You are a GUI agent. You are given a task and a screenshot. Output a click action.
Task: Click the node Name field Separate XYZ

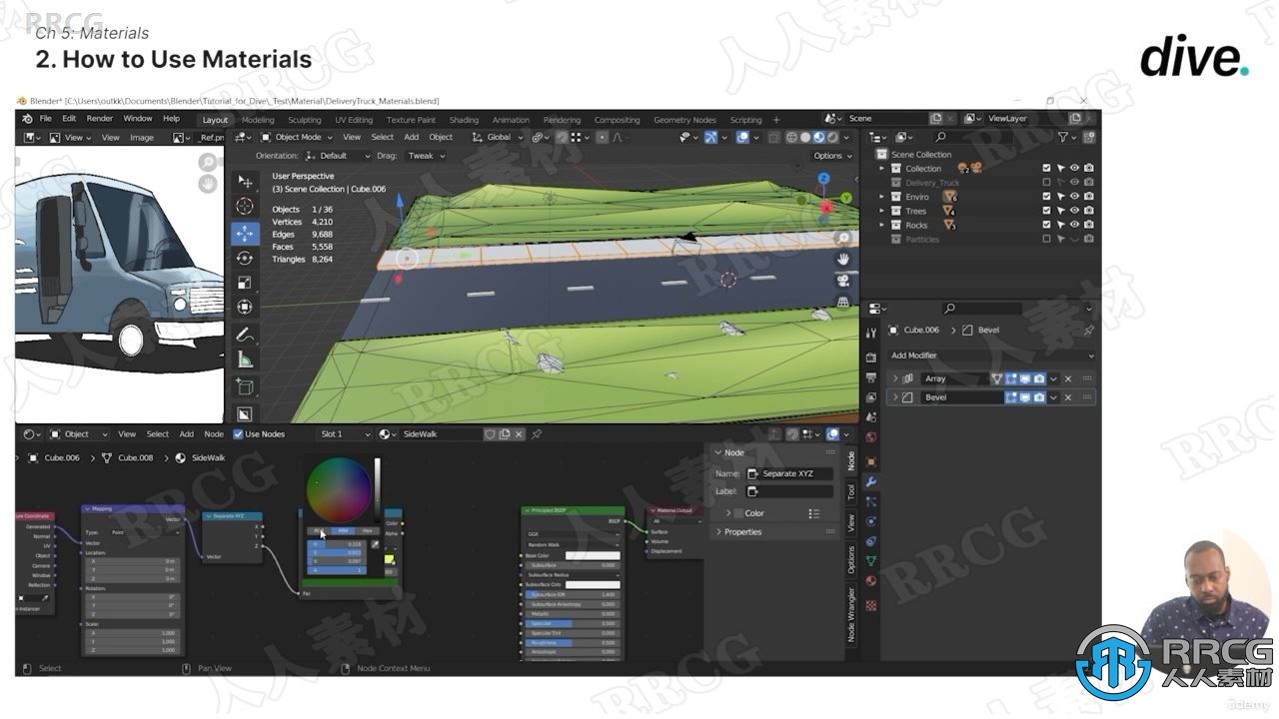coord(789,473)
